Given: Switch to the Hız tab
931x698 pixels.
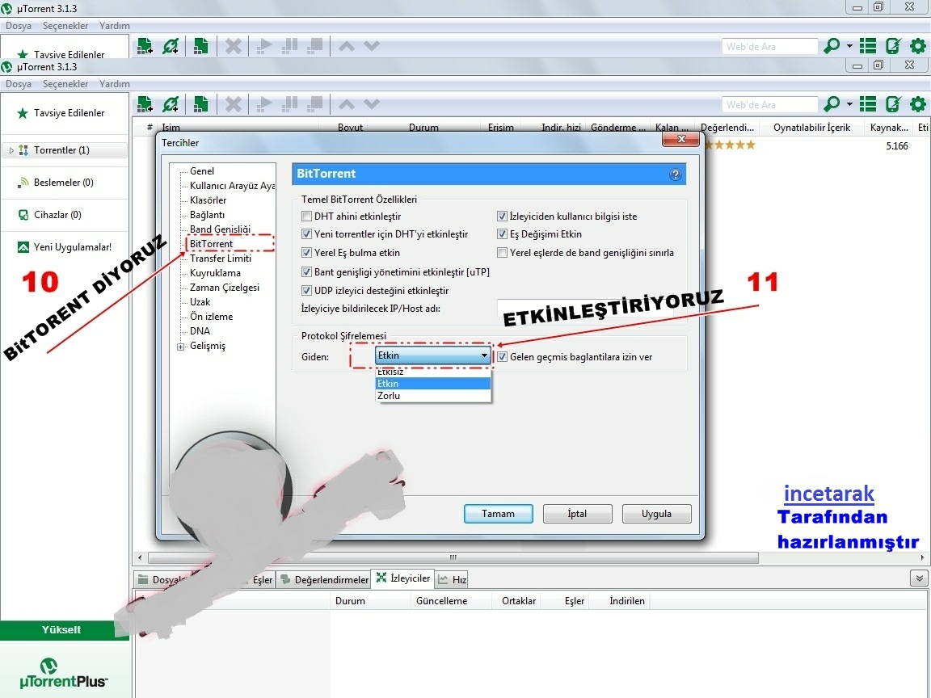Looking at the screenshot, I should click(x=452, y=579).
